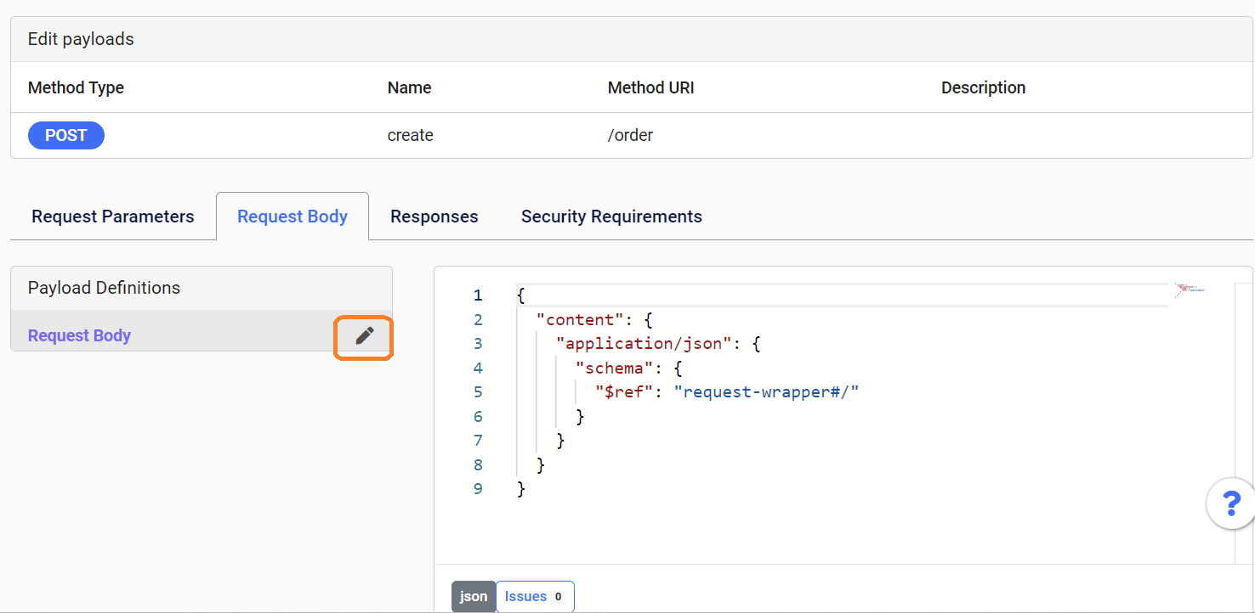Viewport: 1255px width, 613px height.
Task: Click the json view button
Action: (474, 596)
